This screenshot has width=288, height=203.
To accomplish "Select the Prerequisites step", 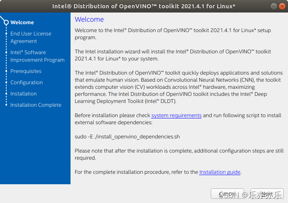I will pyautogui.click(x=26, y=71).
